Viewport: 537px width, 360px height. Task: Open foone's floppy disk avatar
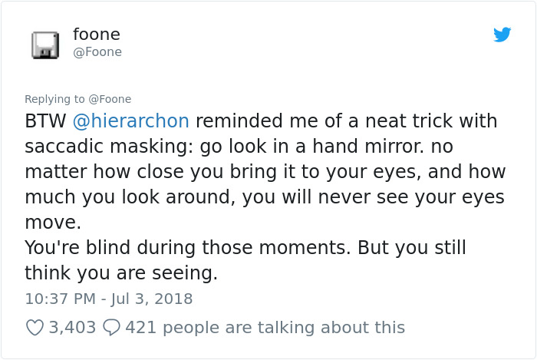45,45
